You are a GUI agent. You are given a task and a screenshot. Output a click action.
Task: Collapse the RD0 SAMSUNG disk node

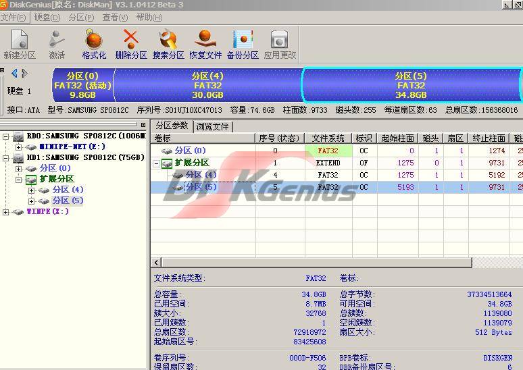(x=5, y=136)
